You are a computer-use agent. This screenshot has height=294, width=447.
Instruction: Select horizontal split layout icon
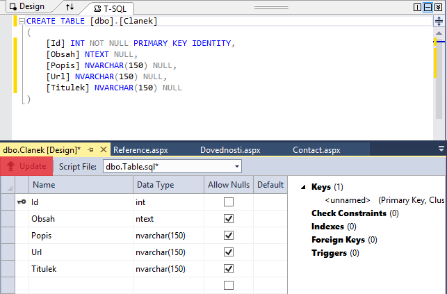[428, 7]
